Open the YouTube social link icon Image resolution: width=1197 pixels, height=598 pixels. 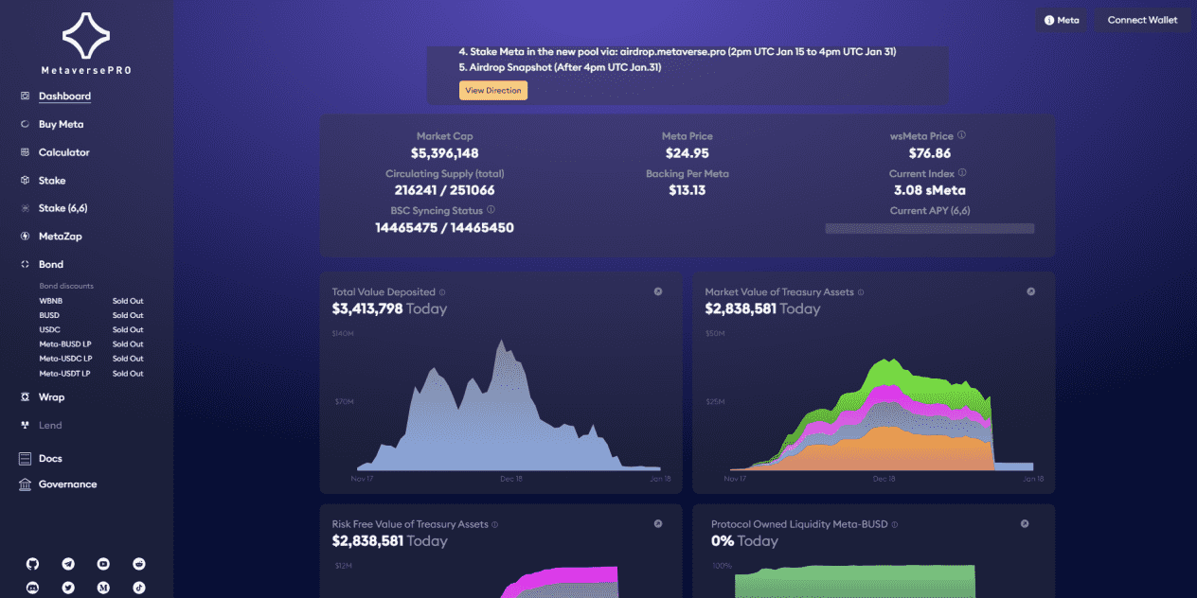(x=103, y=564)
